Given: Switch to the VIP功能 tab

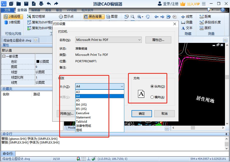Looking at the screenshot, I should (72, 10).
